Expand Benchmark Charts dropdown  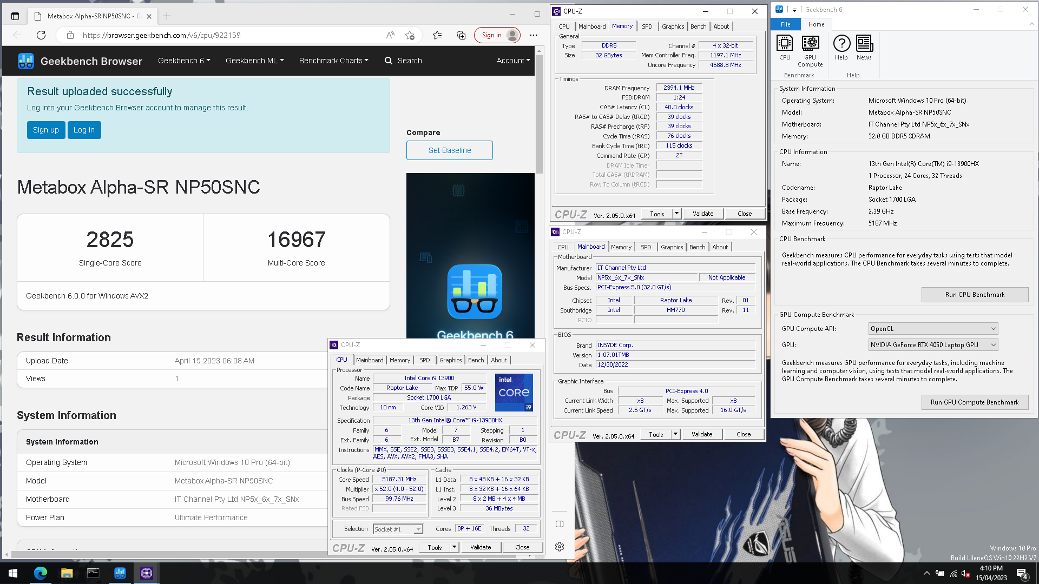click(x=333, y=61)
